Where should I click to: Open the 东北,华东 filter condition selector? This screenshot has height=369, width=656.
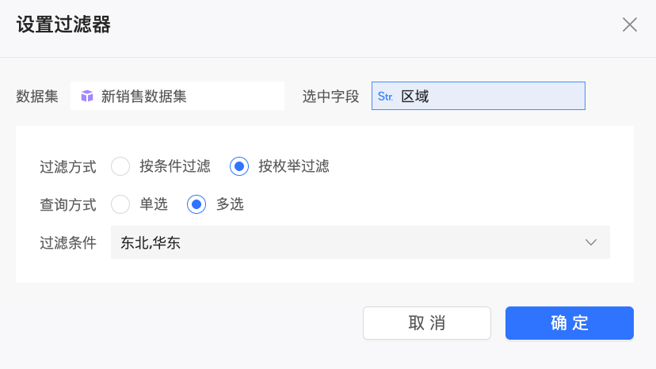pyautogui.click(x=360, y=242)
